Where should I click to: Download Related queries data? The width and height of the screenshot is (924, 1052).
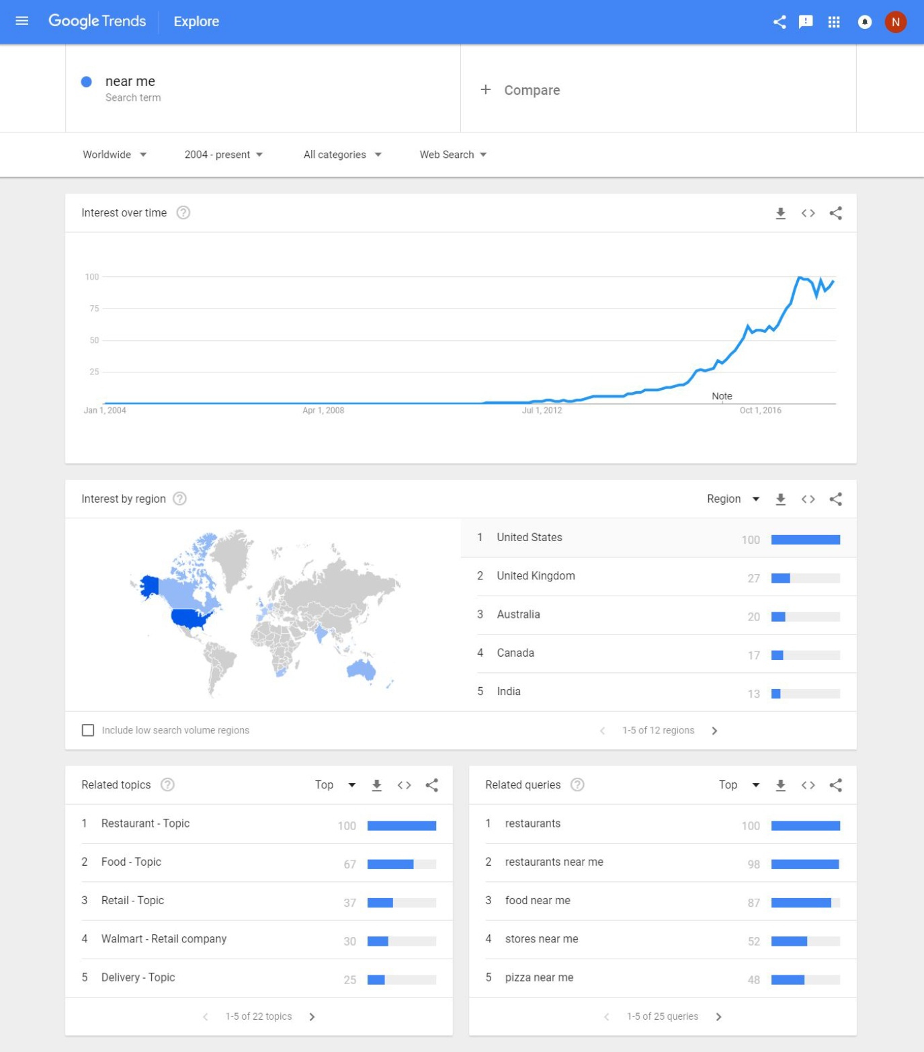pyautogui.click(x=780, y=785)
